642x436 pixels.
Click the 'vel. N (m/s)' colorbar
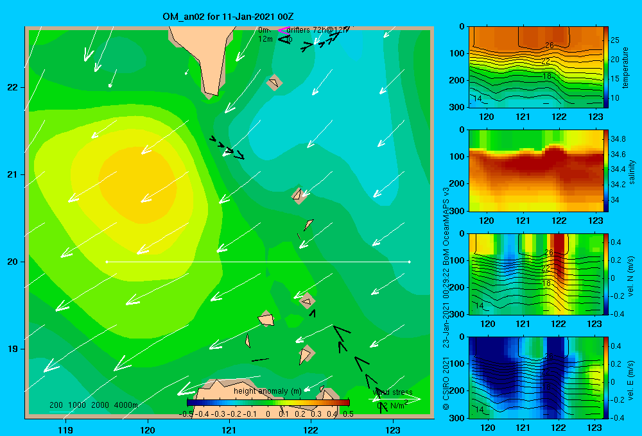tap(606, 274)
